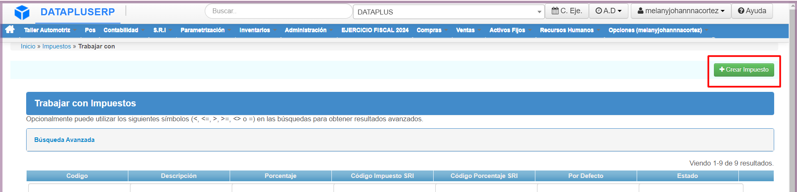Open melanyjohannnacortez user menu

(681, 11)
